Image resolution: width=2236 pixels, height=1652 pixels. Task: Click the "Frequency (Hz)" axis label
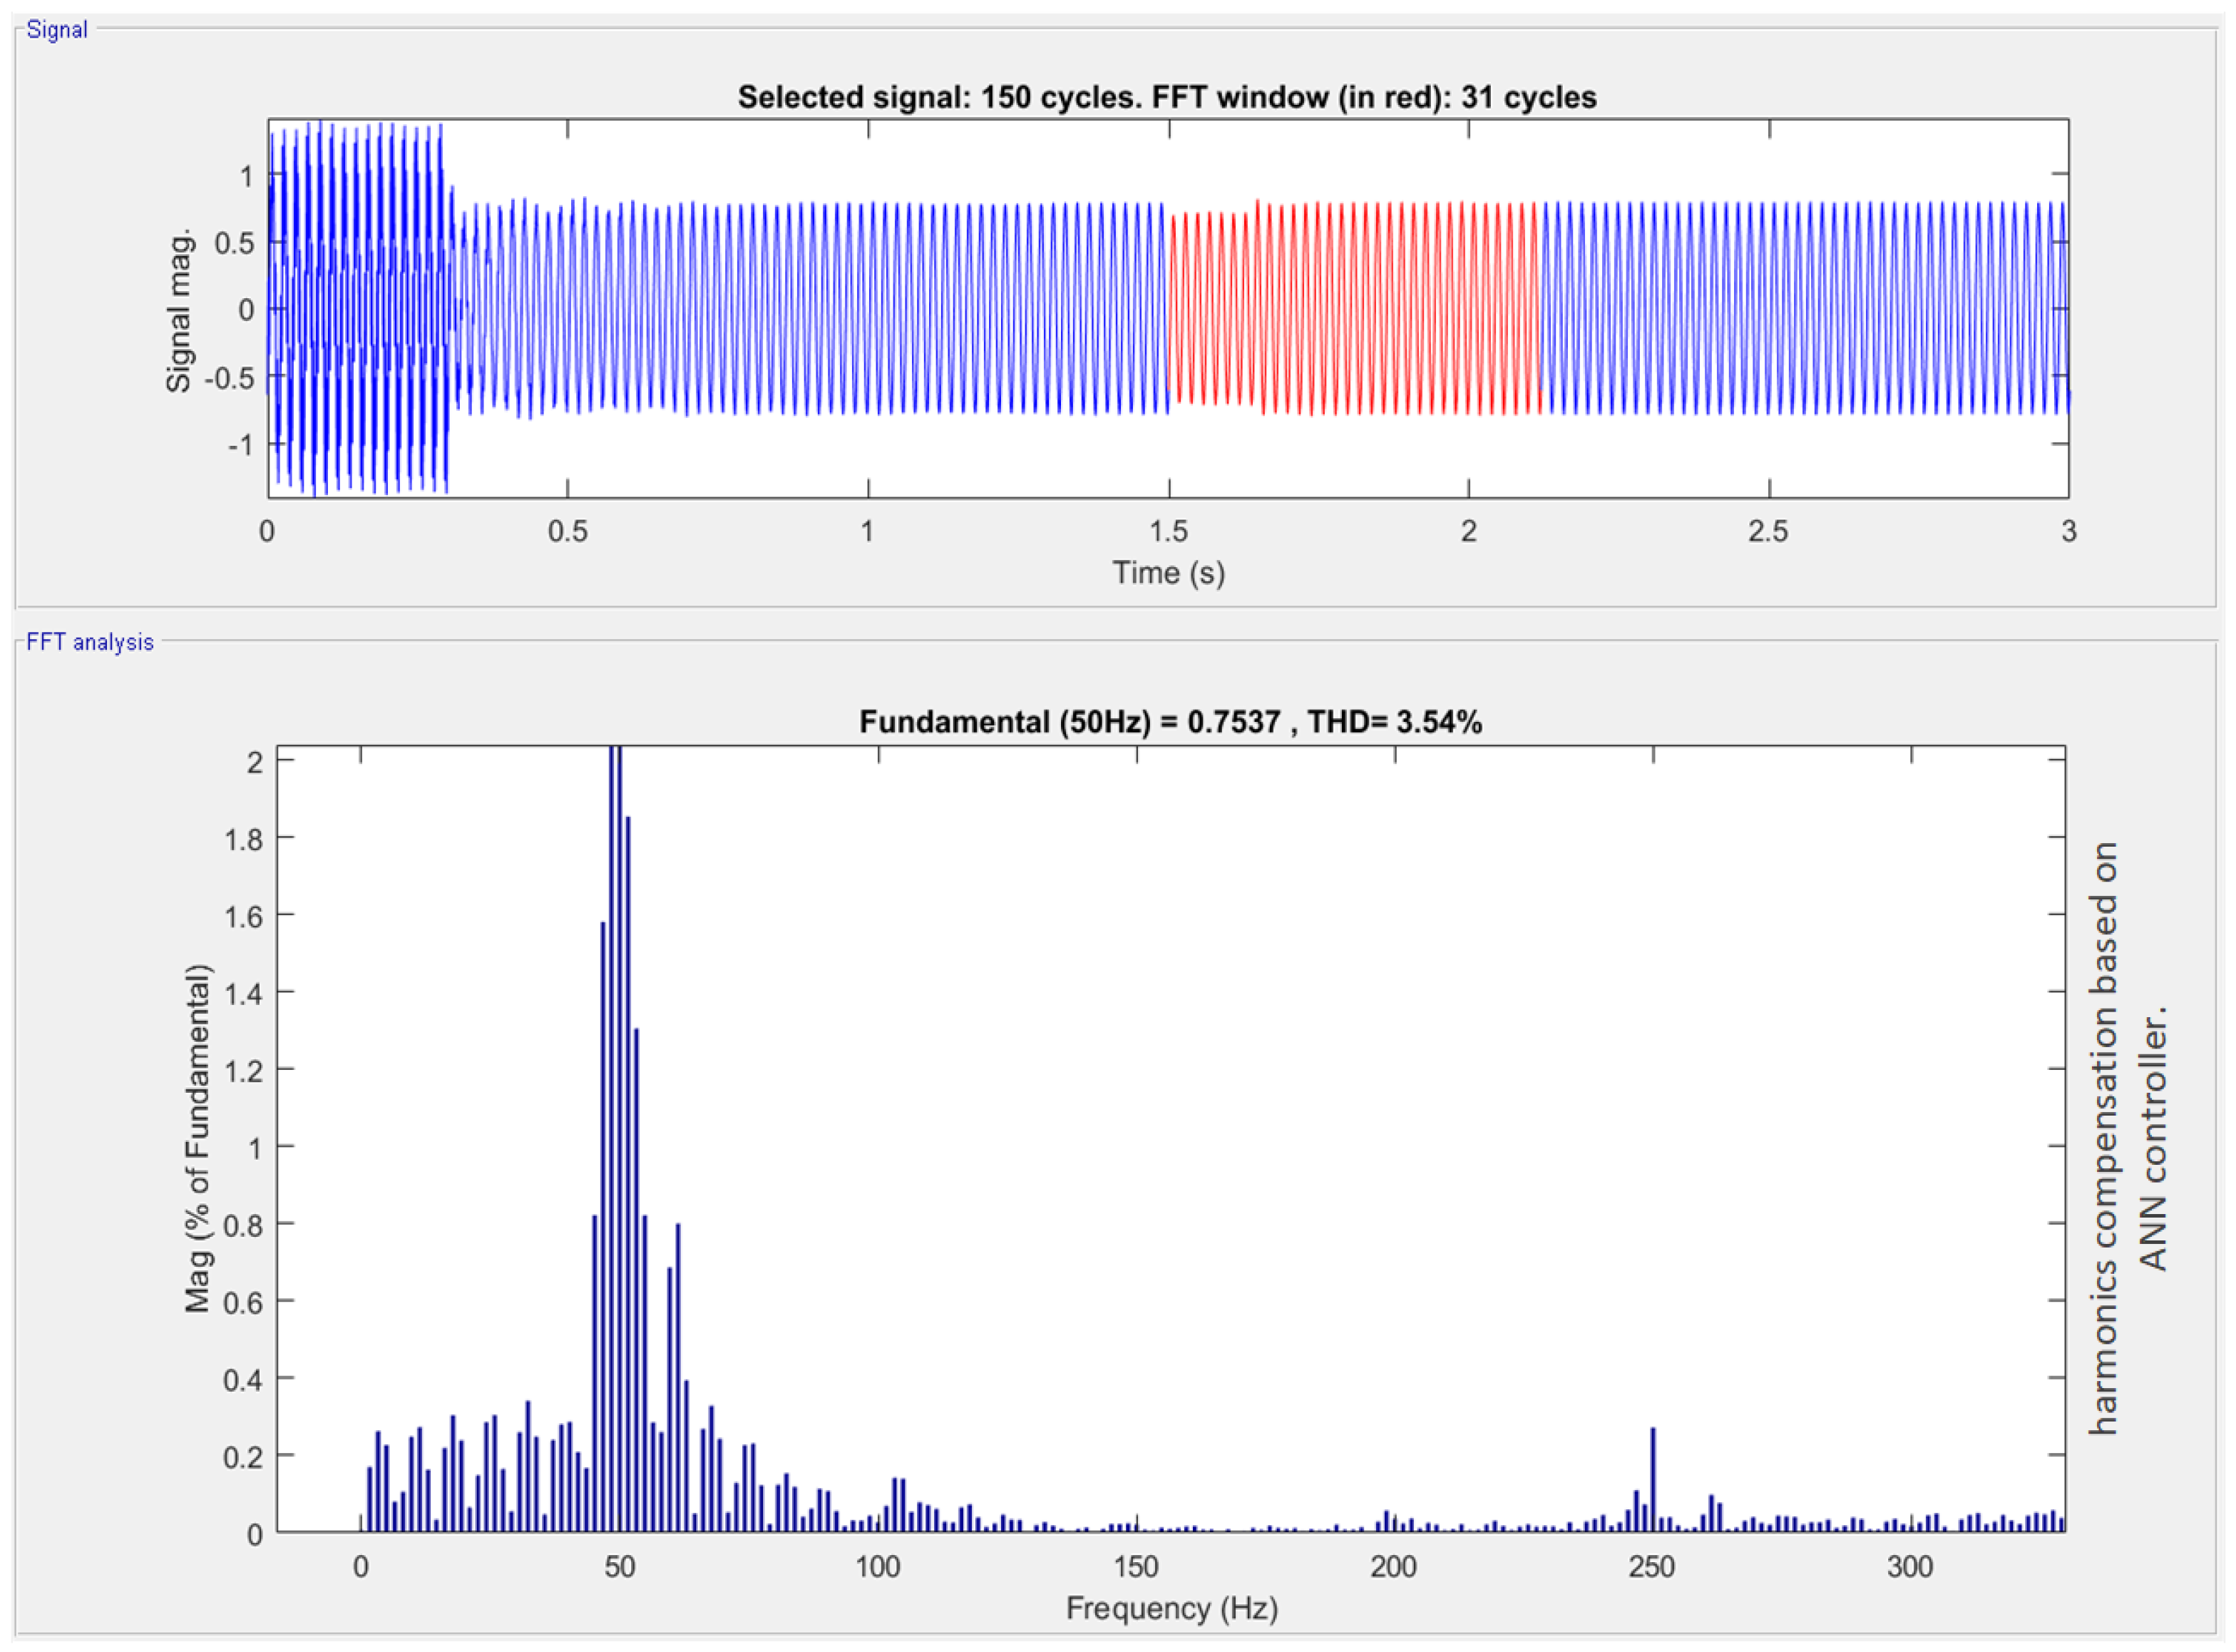[1171, 1608]
